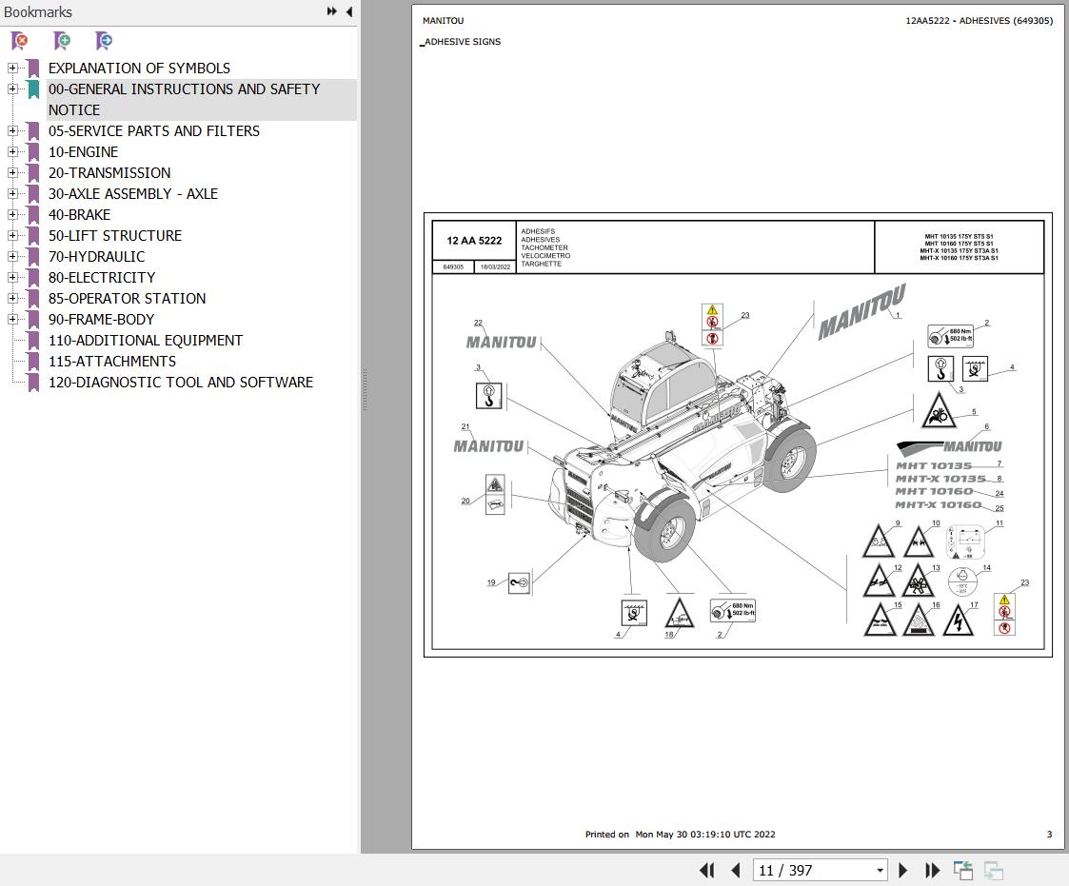Click the 12 AA 5222 diagram code

pos(474,241)
